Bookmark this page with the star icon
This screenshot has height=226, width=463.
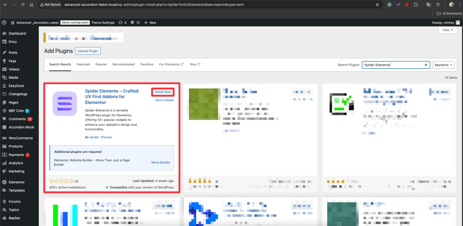coord(377,5)
